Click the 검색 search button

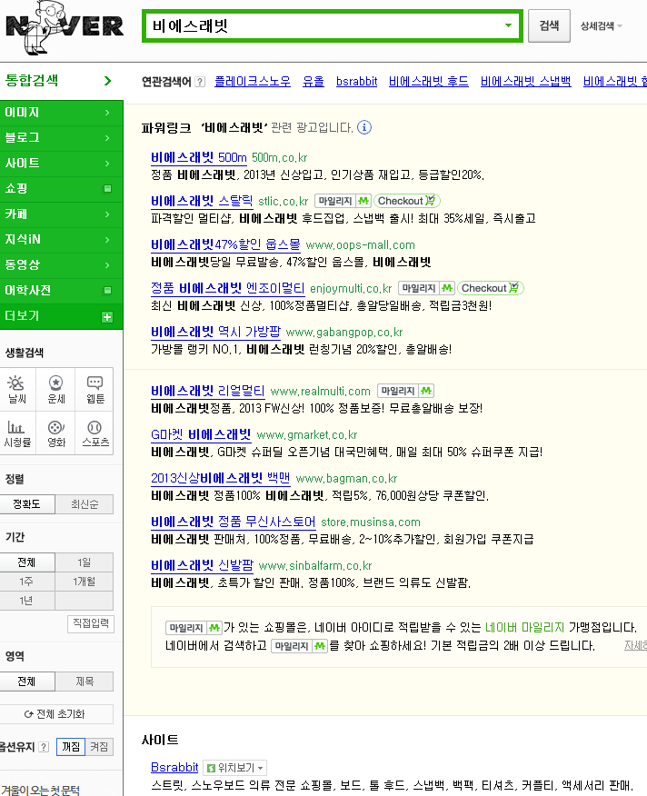pyautogui.click(x=549, y=25)
